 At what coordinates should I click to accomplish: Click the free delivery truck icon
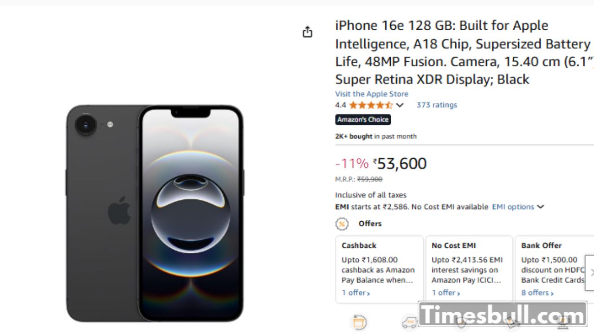[409, 322]
